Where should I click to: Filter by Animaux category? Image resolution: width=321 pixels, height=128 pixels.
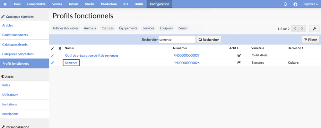pyautogui.click(x=90, y=28)
